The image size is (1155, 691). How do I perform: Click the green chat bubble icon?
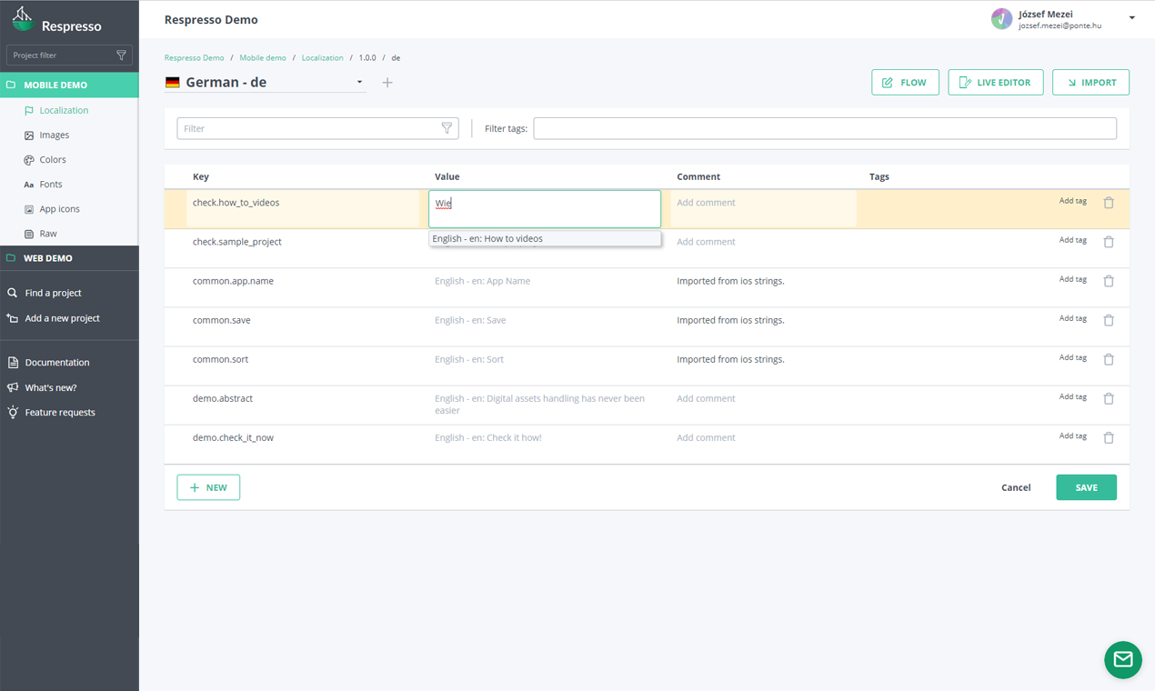(1122, 659)
